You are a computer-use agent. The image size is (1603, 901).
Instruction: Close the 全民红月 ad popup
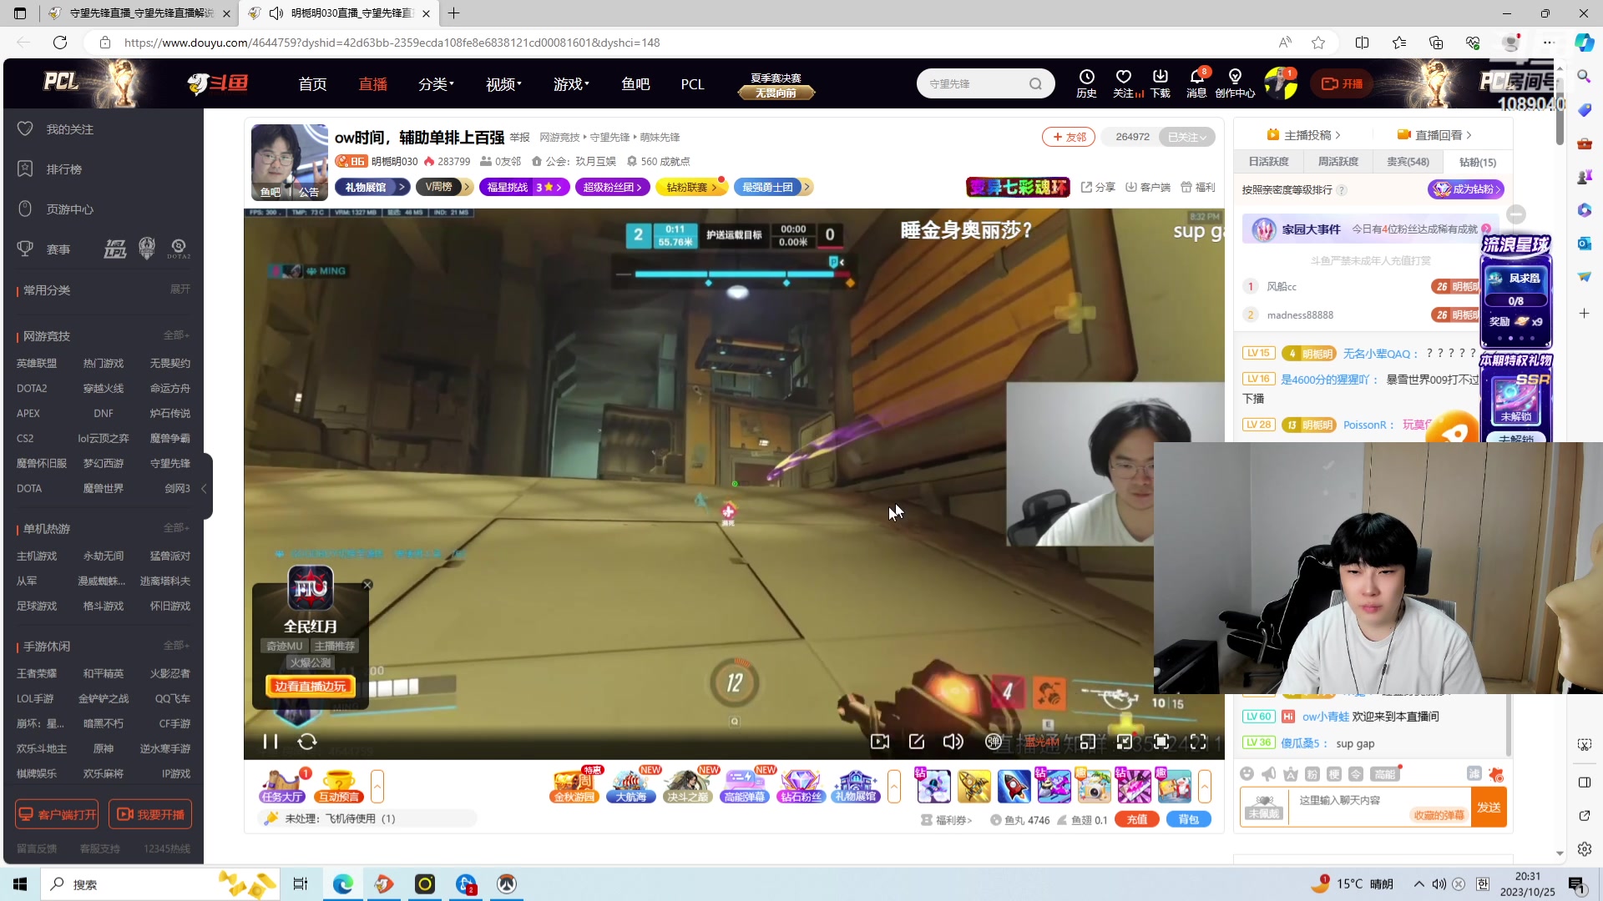click(367, 585)
